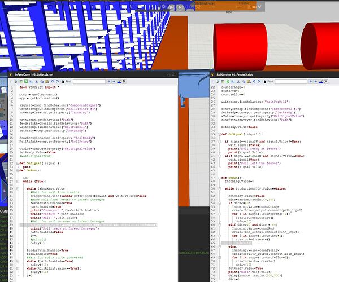
Task: Click the X clear-search icon in CollectScript toolbar
Action: tap(124, 81)
